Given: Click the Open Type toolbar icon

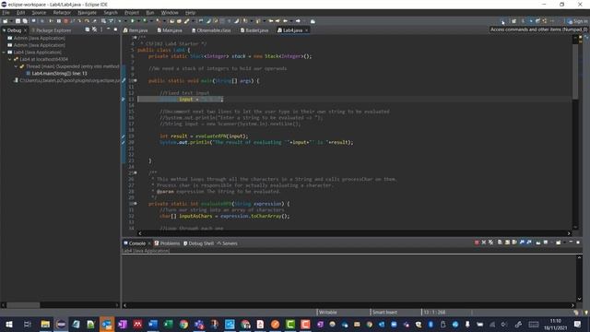Looking at the screenshot, I should [x=172, y=21].
